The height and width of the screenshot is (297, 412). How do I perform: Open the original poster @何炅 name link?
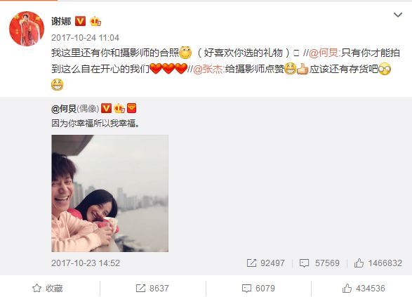[x=64, y=108]
